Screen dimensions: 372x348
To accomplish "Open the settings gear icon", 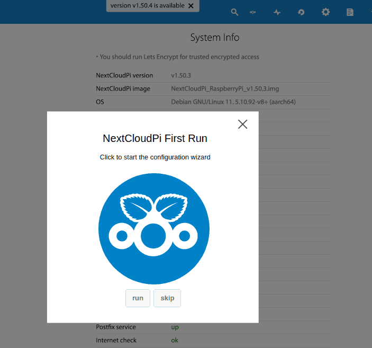I will click(325, 12).
